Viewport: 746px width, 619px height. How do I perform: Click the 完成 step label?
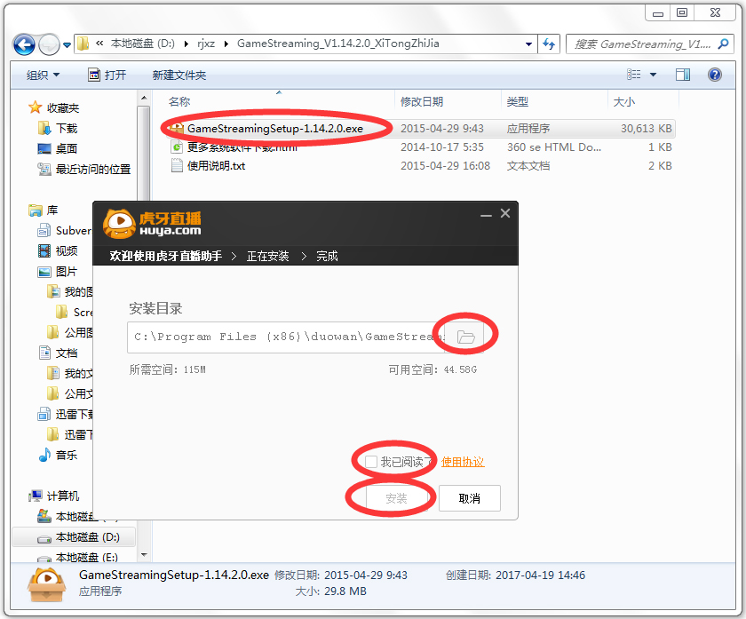coord(327,256)
